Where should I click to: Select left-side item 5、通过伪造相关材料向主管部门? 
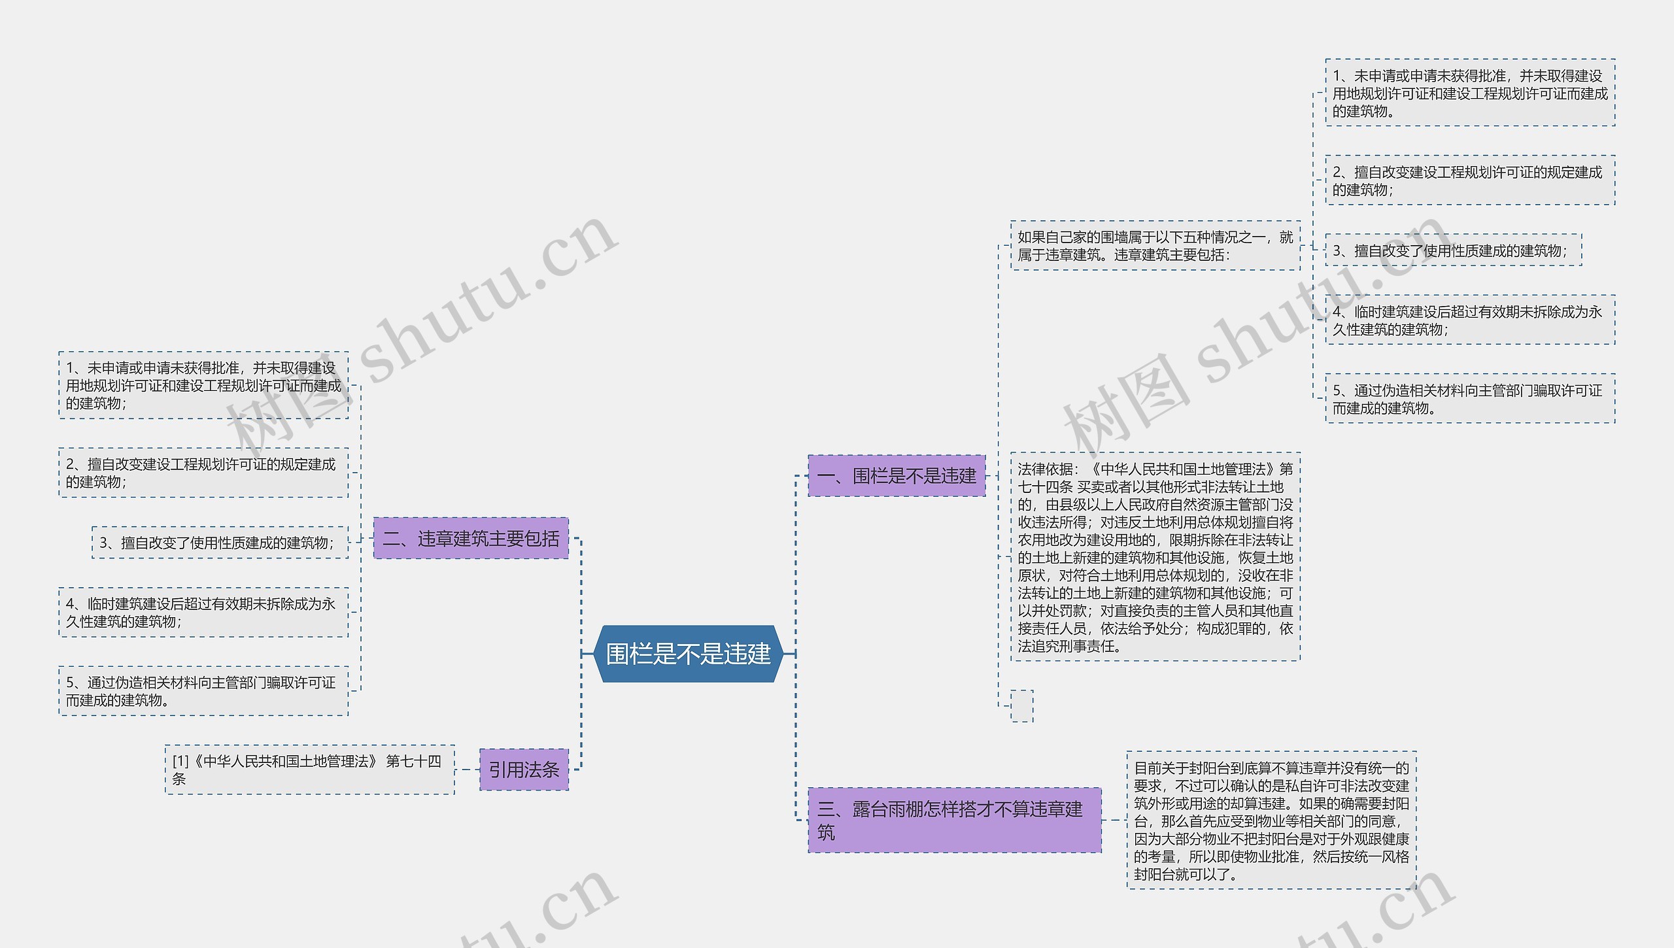[x=203, y=690]
